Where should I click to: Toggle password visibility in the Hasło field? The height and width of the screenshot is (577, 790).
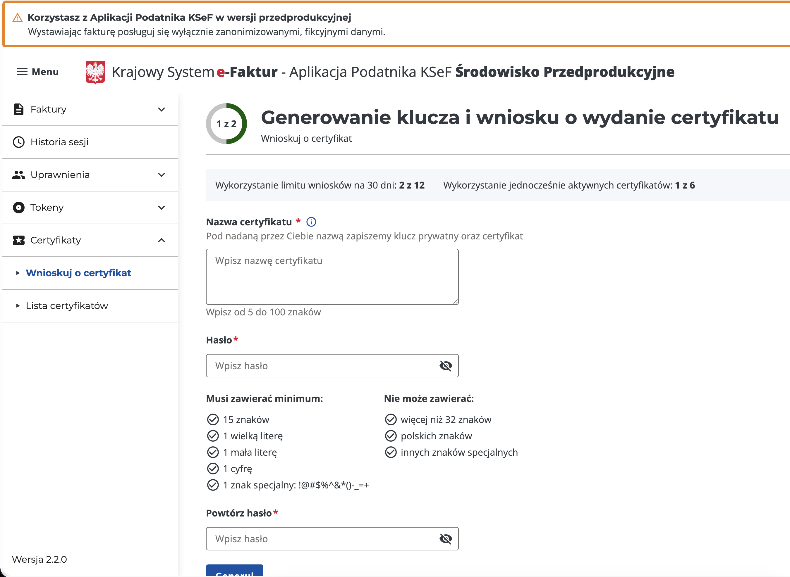tap(445, 366)
